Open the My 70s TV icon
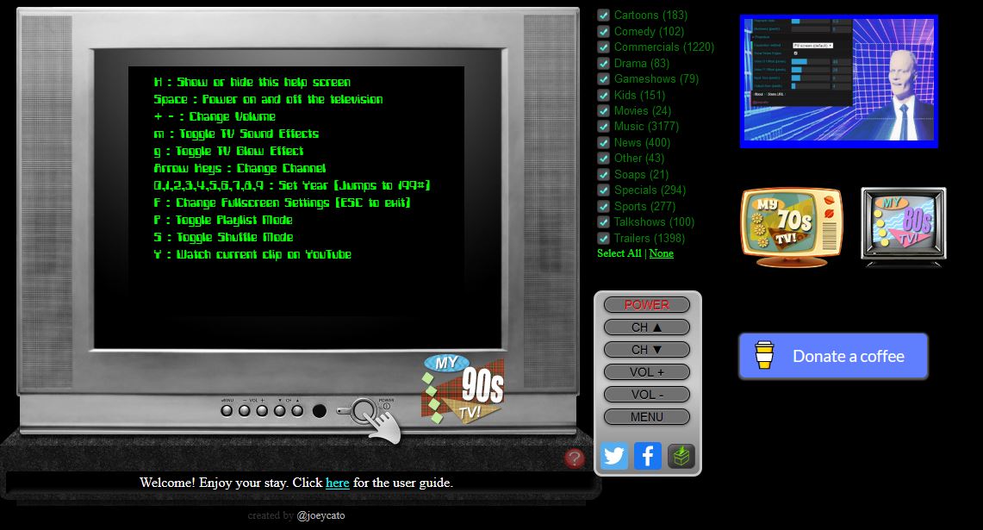This screenshot has height=530, width=983. point(791,228)
